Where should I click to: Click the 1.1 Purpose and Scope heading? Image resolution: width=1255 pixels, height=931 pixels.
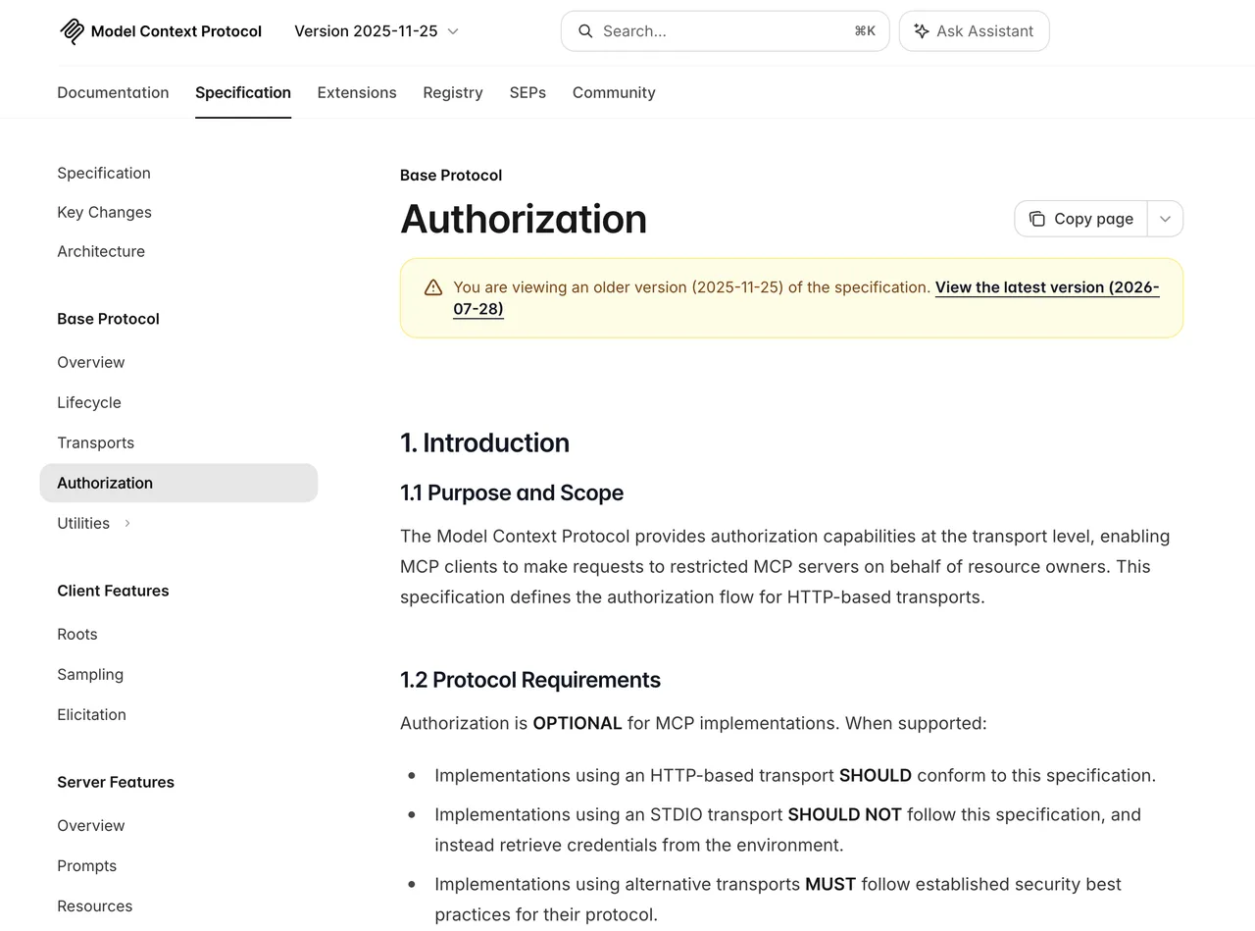pyautogui.click(x=512, y=493)
